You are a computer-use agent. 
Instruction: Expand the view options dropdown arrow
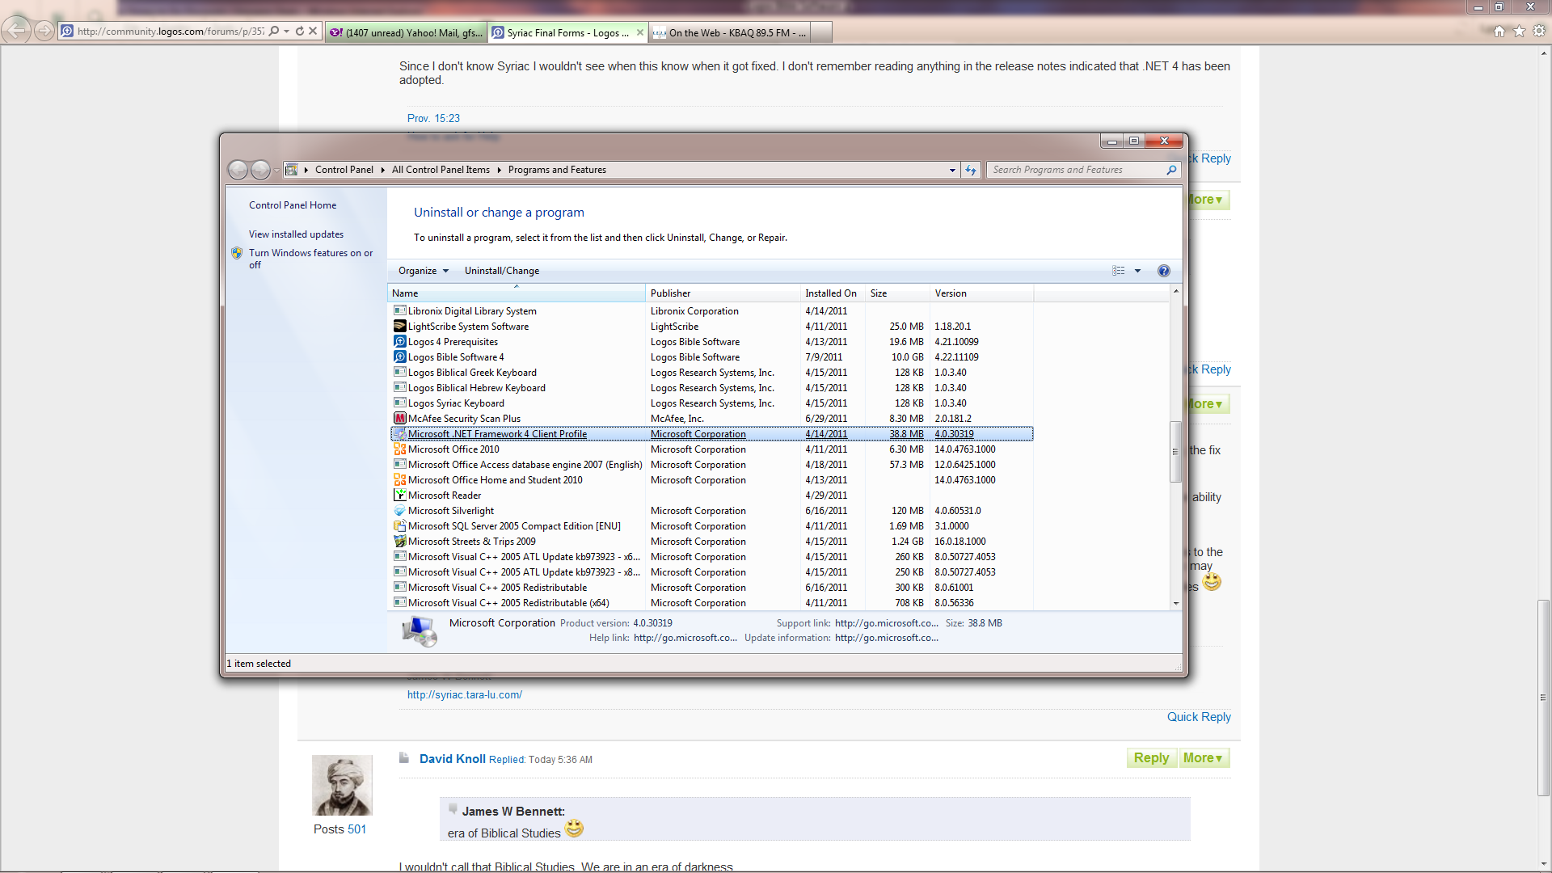[1137, 271]
